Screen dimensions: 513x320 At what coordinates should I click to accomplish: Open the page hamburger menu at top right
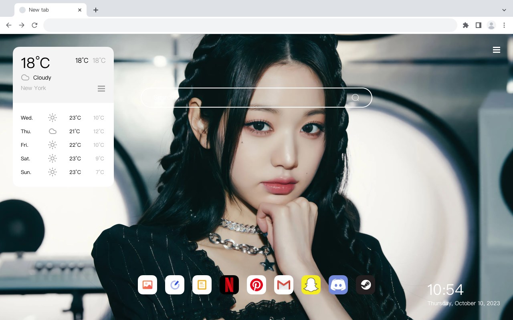pos(497,50)
